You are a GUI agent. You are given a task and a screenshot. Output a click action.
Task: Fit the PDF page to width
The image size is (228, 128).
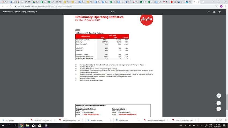pos(219,96)
